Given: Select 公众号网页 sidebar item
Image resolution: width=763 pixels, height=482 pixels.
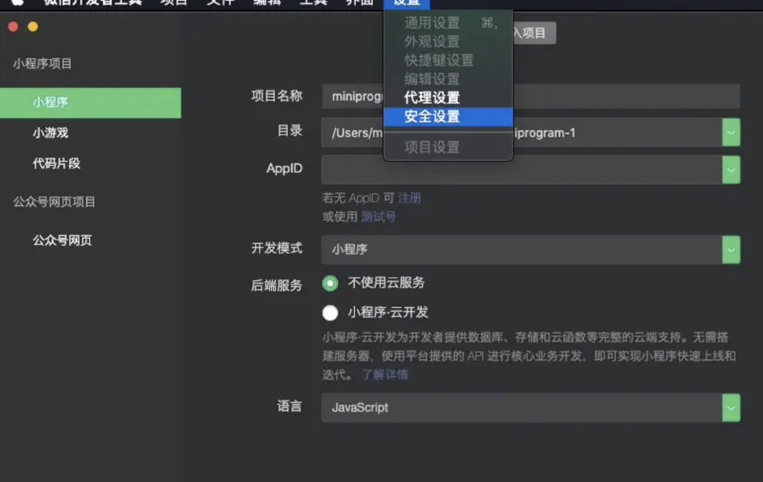Looking at the screenshot, I should tap(62, 240).
